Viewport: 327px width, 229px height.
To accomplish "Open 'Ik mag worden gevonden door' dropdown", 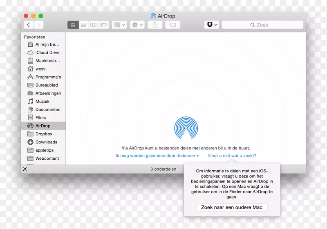I will coord(157,156).
